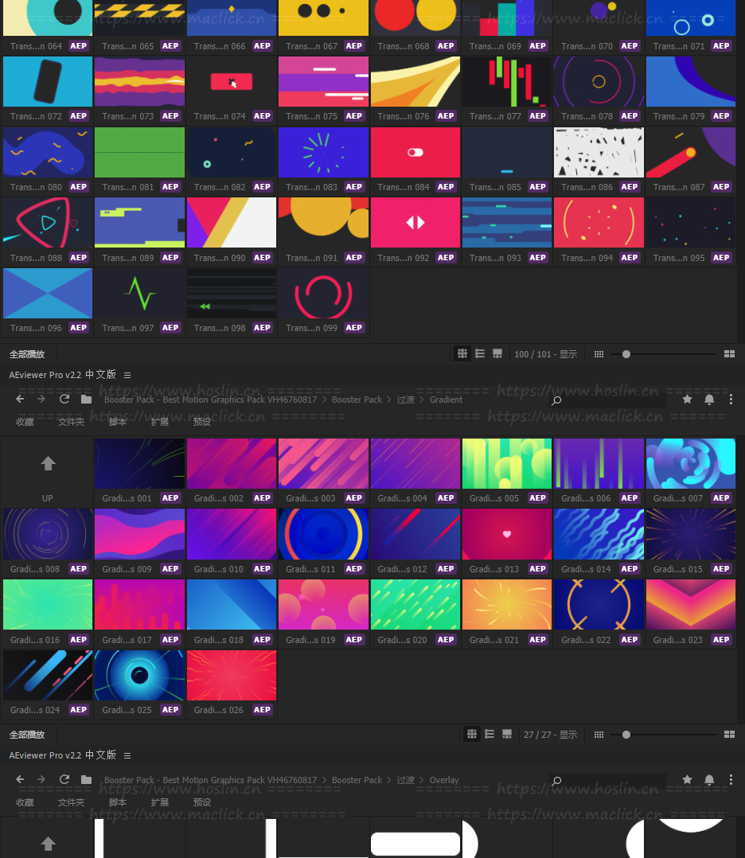The height and width of the screenshot is (858, 745).
Task: Select the Gradi...s 025 thumbnail
Action: point(139,675)
